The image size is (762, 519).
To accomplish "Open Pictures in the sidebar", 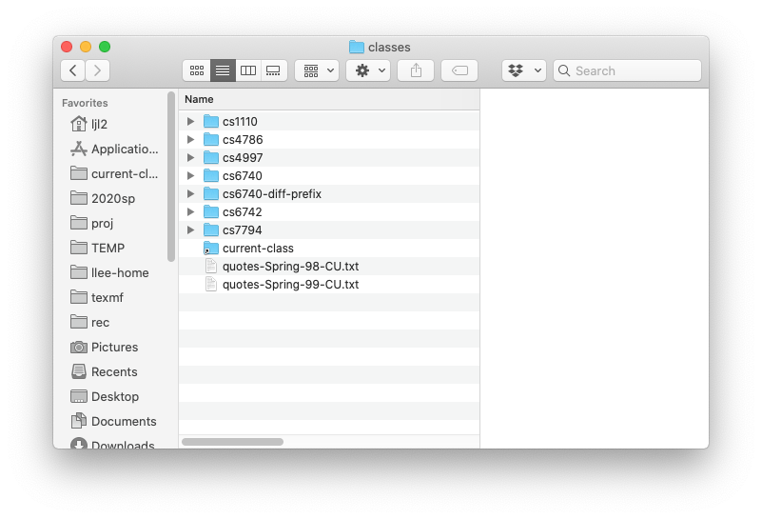I will (x=114, y=348).
